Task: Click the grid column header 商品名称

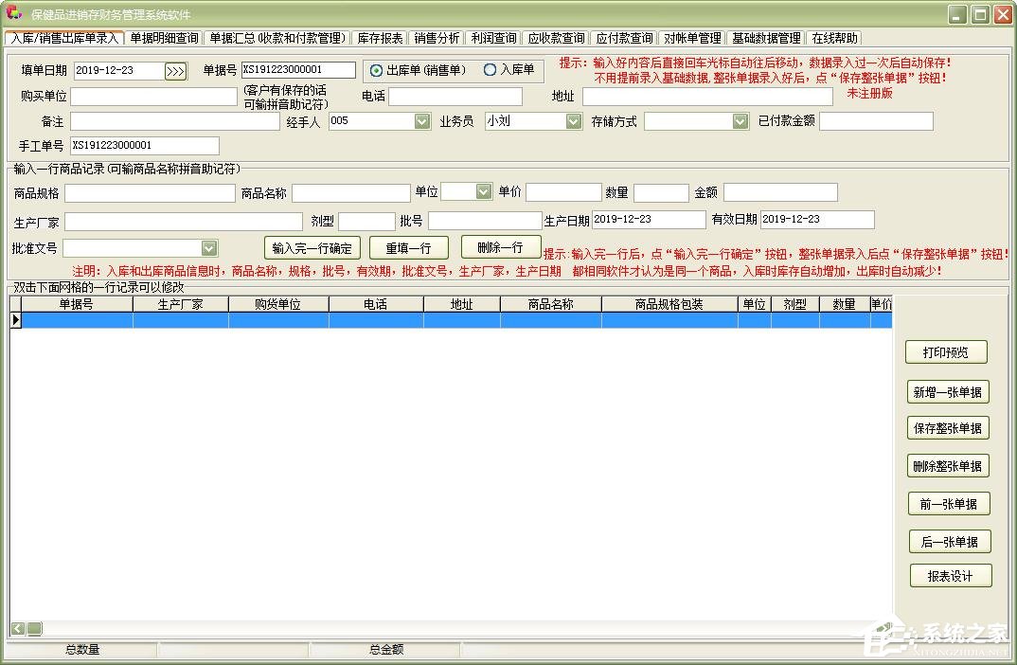Action: [551, 304]
